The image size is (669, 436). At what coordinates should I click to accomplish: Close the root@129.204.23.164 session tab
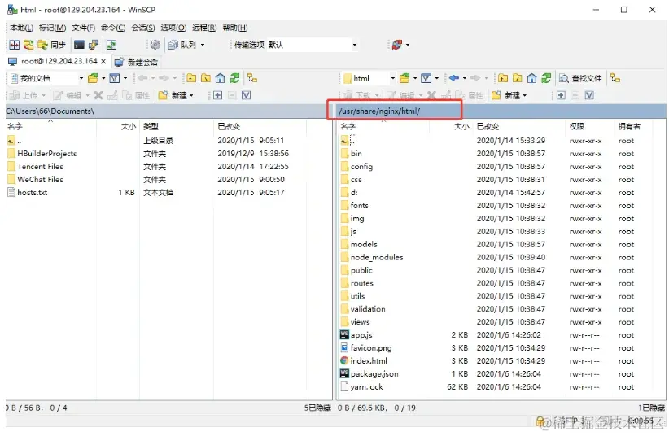pos(103,62)
